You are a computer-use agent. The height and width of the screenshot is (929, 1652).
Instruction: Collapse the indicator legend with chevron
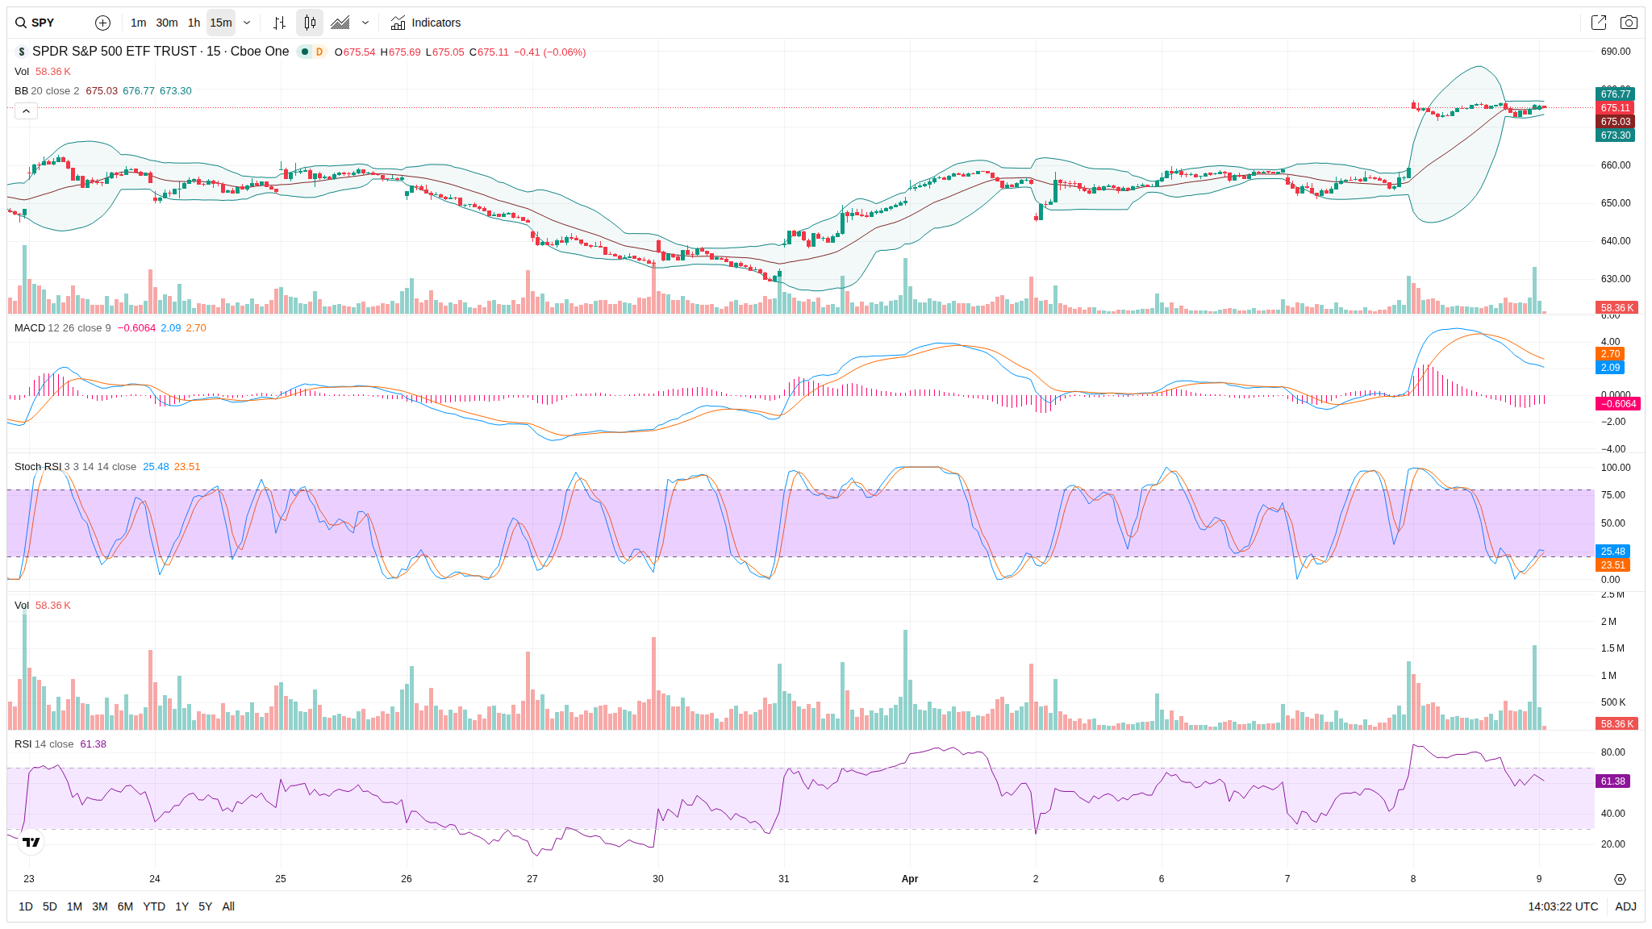click(26, 110)
